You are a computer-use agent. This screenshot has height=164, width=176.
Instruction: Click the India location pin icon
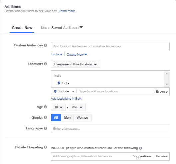pyautogui.click(x=59, y=83)
